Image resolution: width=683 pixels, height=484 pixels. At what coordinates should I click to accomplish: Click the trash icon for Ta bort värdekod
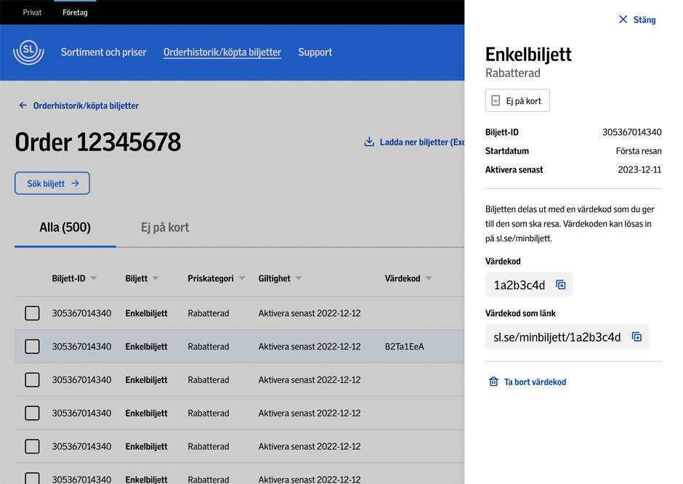click(493, 382)
